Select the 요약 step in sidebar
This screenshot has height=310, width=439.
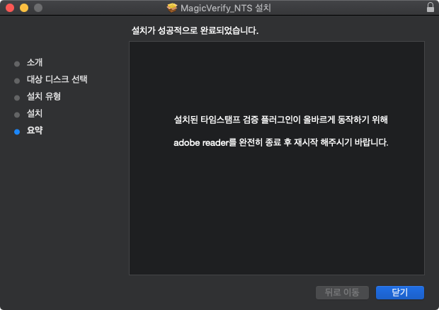(x=35, y=130)
